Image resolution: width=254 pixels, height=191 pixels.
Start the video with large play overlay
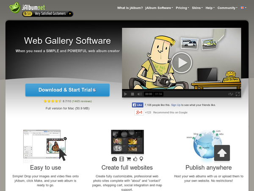tap(182, 62)
